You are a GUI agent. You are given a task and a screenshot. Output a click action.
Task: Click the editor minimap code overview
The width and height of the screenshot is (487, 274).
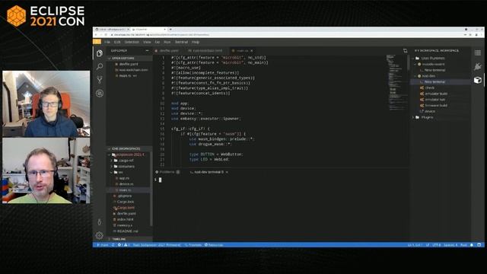[396, 82]
